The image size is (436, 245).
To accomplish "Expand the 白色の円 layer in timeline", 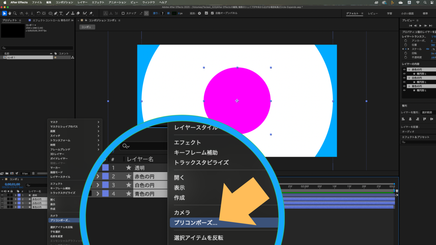I will click(x=15, y=203).
